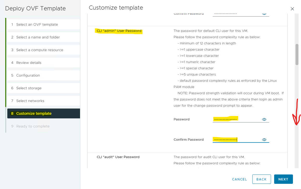Toggle visibility of the top Confirm Password field
Viewport: 301px width, 189px height.
click(x=264, y=14)
